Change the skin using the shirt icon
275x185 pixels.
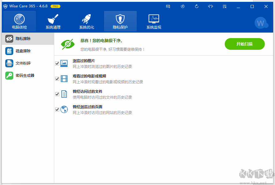tap(210, 6)
